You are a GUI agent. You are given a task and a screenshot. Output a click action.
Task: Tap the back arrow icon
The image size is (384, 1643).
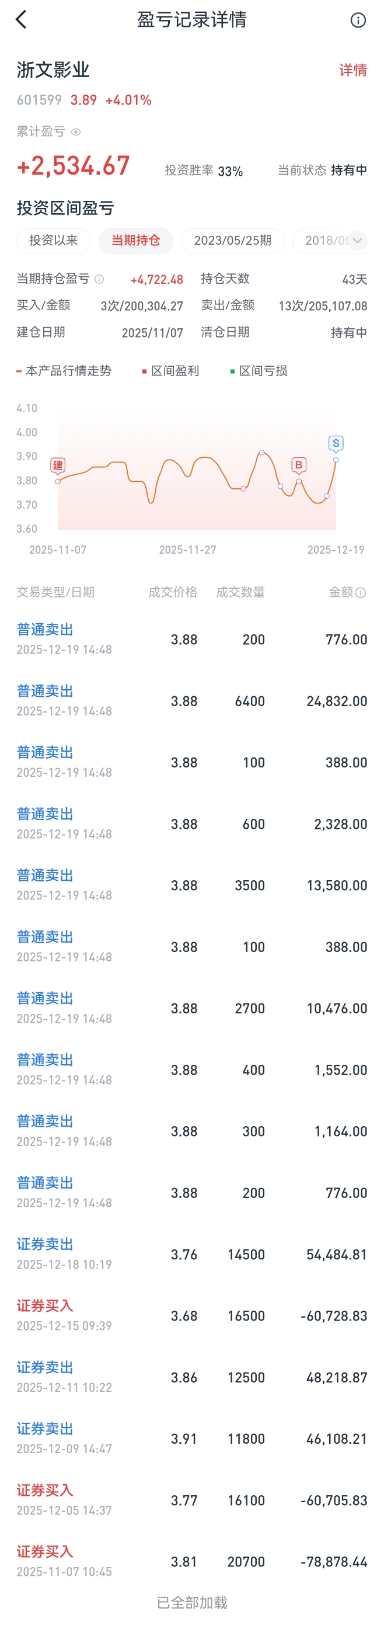21,20
